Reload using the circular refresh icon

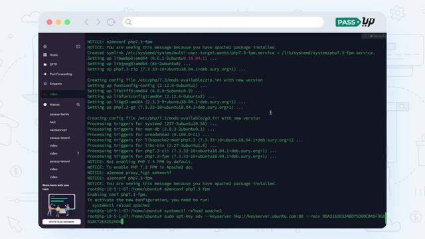point(111,22)
